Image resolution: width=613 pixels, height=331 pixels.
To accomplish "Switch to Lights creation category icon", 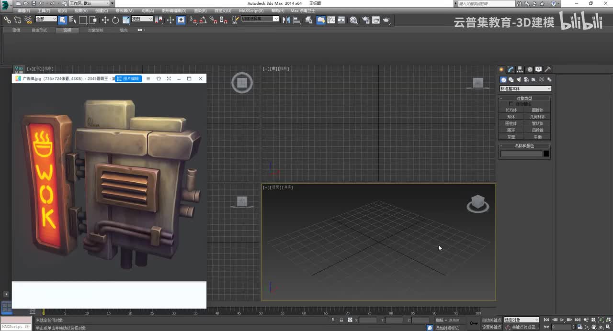I will [x=519, y=80].
